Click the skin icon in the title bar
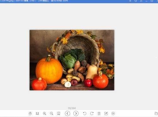This screenshot has height=117, width=158. (x=136, y=1)
